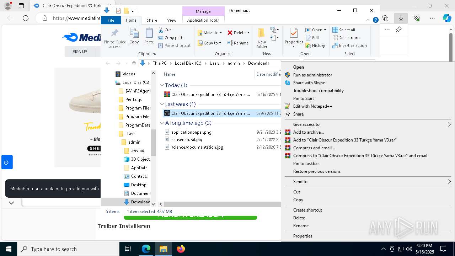Screen dimensions: 455x256
Task: Open Move to dropdown
Action: (210, 33)
